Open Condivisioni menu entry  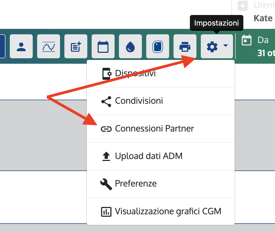point(161,101)
